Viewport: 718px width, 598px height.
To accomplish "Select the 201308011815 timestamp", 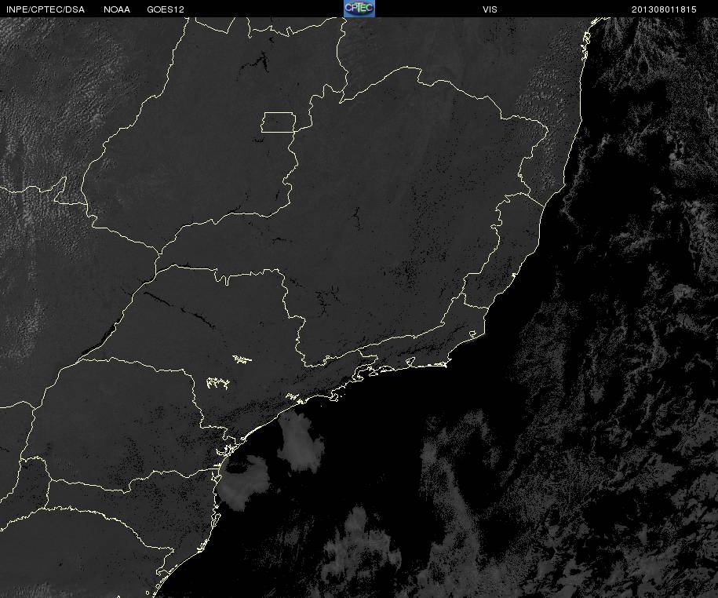I will (664, 9).
